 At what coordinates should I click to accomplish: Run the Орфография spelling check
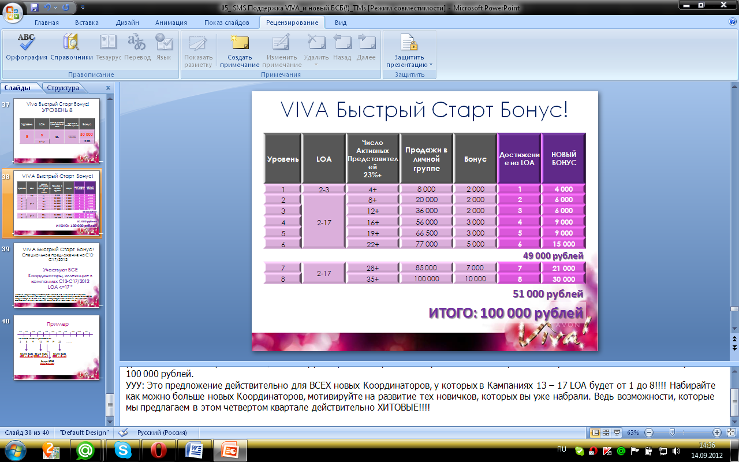[x=27, y=47]
